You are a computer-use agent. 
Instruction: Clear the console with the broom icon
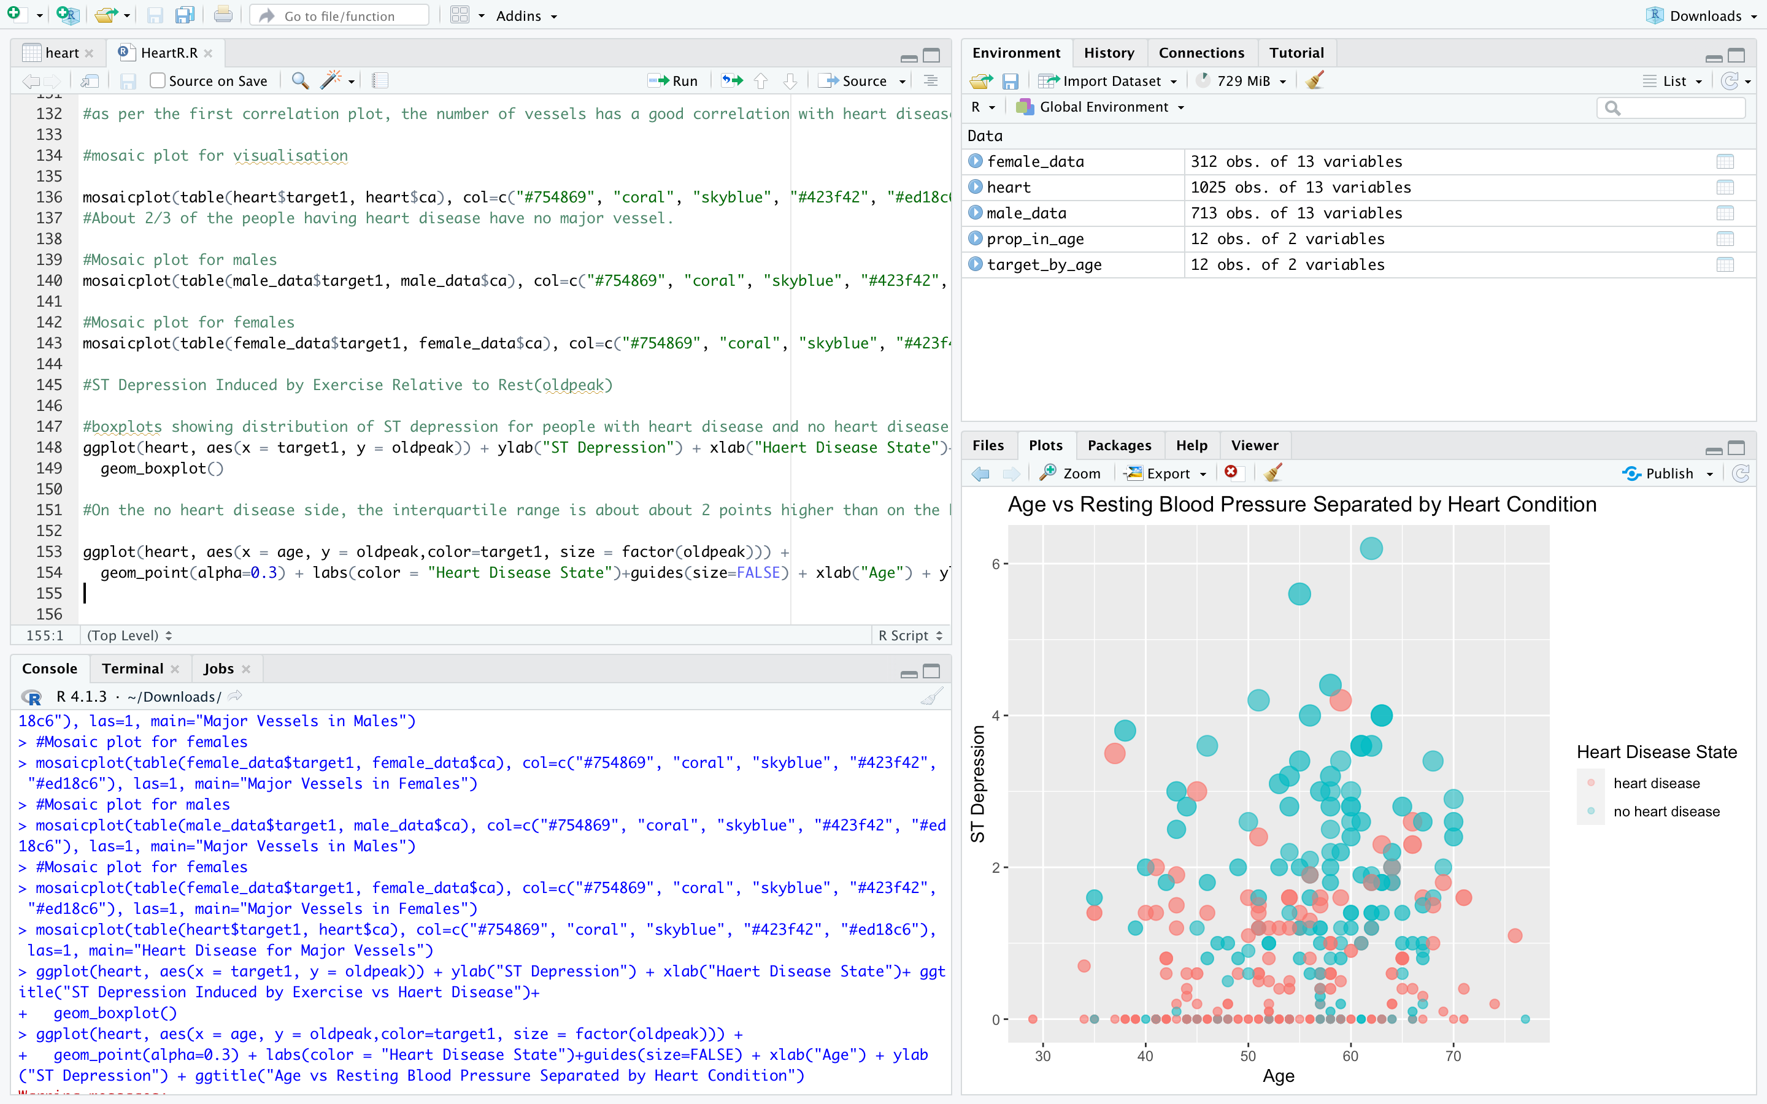click(x=932, y=697)
